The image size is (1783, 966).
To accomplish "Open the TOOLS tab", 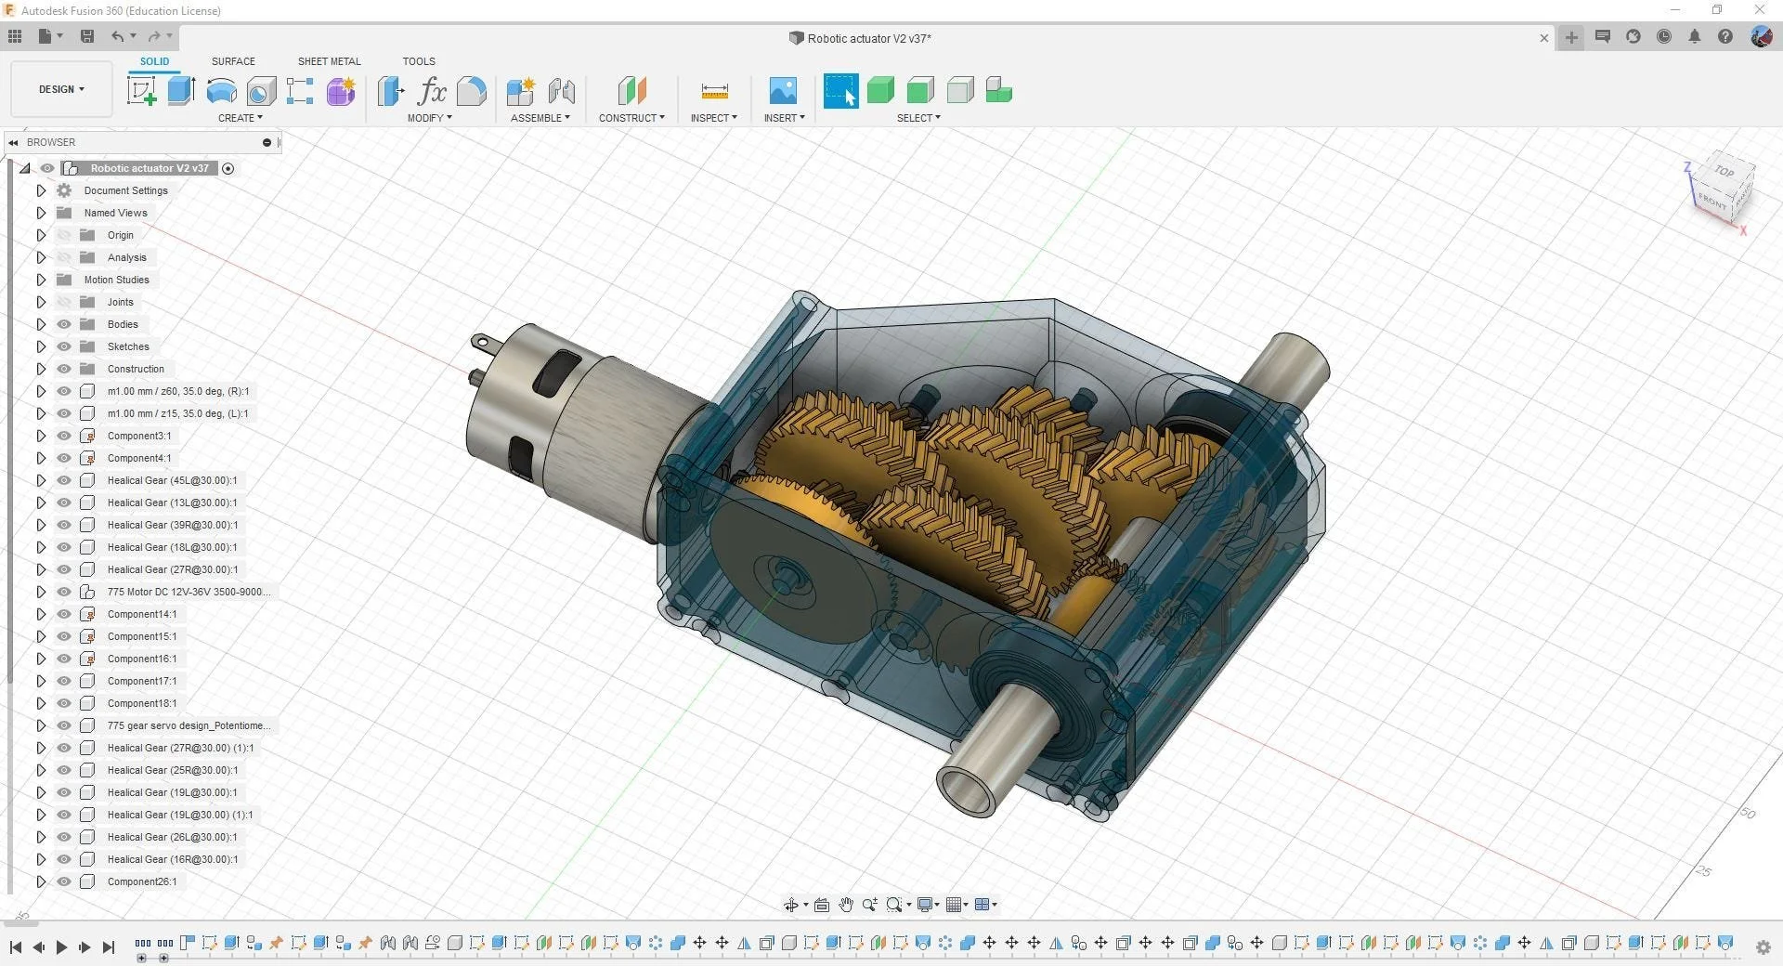I will pyautogui.click(x=419, y=61).
